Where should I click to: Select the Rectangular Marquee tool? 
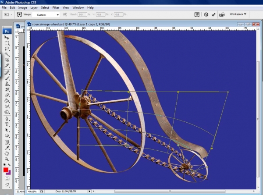point(7,43)
